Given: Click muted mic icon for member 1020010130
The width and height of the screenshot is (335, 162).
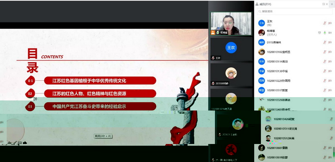Looking at the screenshot, I should [x=325, y=71].
